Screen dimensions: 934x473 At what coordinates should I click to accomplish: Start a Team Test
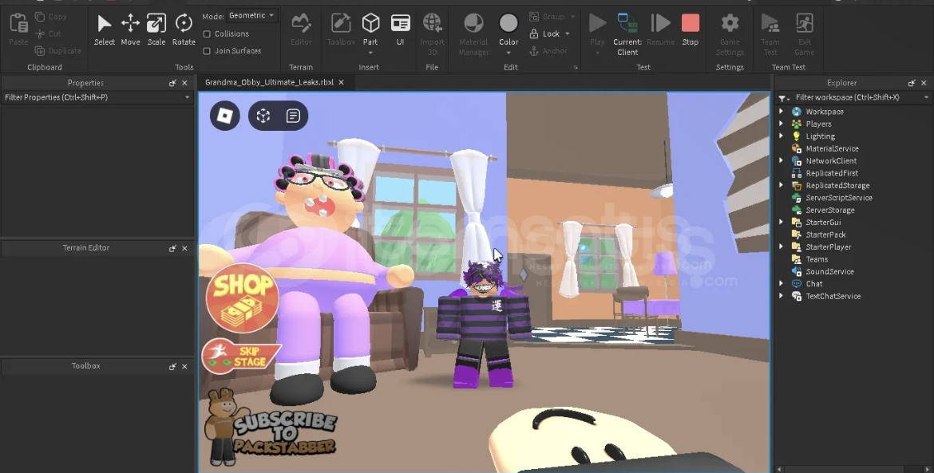coord(770,34)
